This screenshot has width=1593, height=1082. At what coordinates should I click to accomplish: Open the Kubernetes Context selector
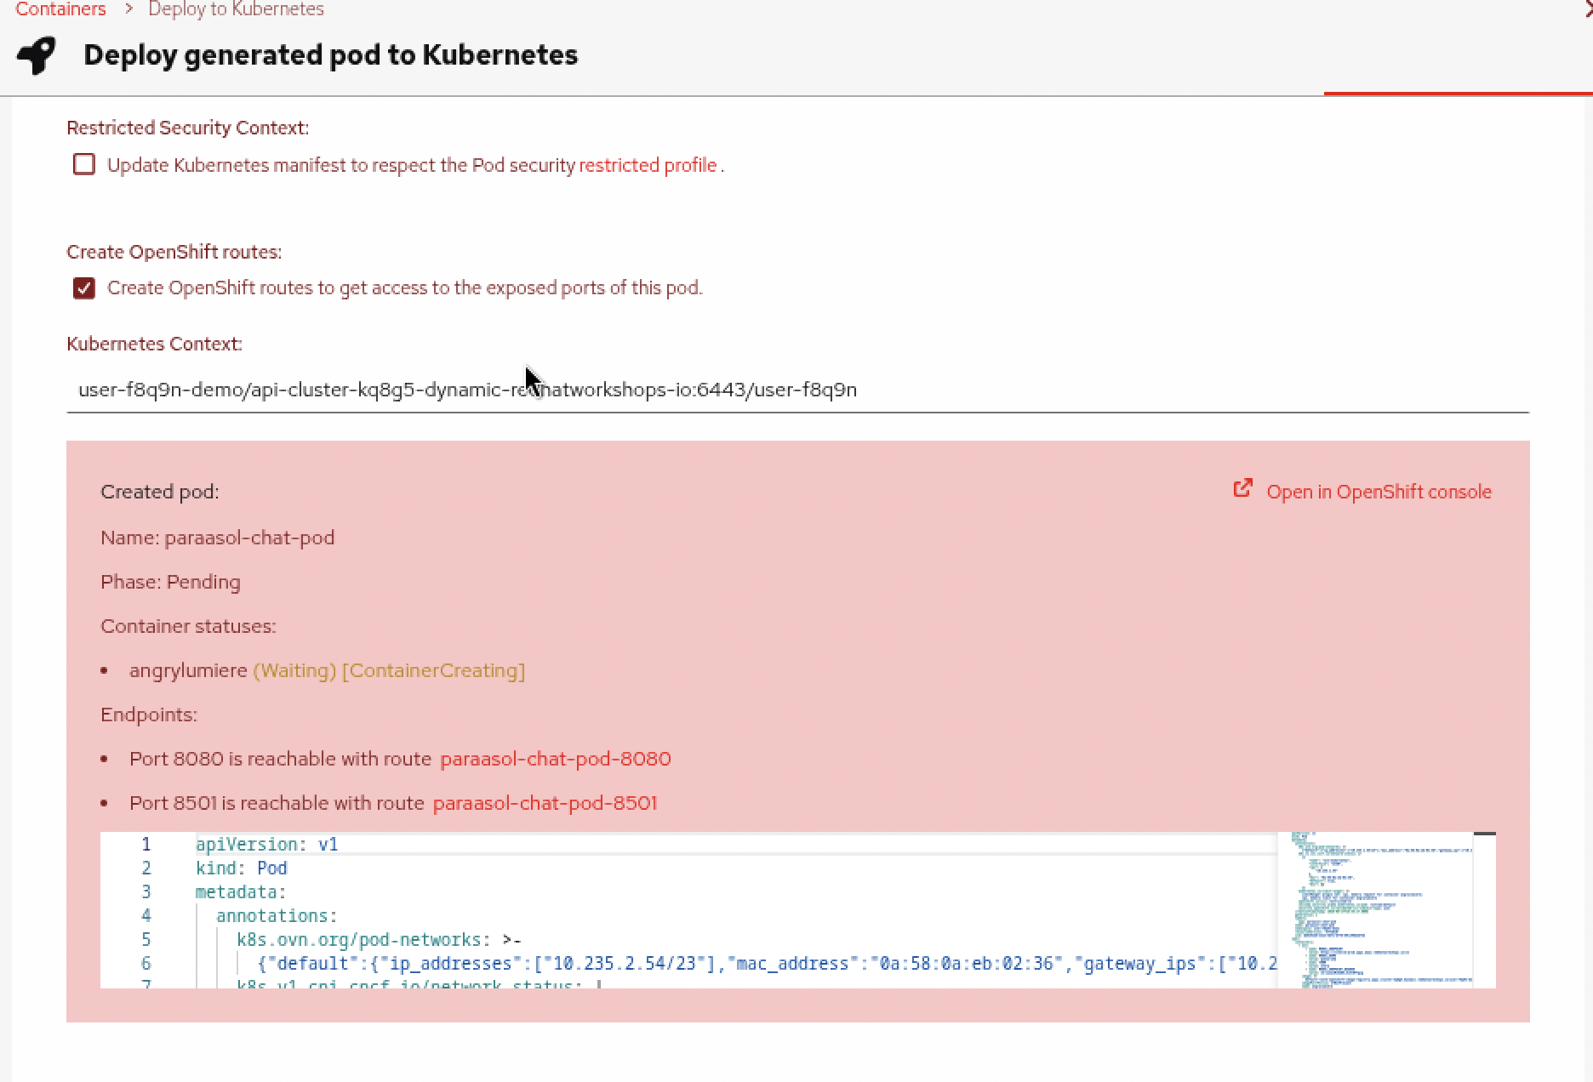pyautogui.click(x=796, y=390)
